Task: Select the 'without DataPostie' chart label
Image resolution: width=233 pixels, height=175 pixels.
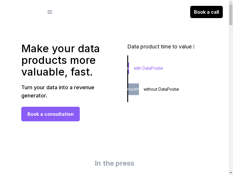Action: click(x=161, y=89)
